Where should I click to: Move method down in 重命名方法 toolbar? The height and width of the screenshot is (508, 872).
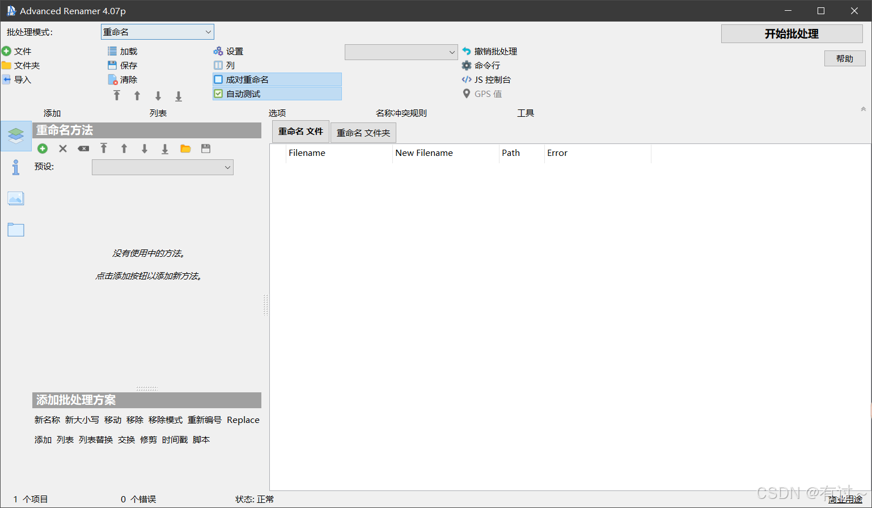(x=145, y=149)
